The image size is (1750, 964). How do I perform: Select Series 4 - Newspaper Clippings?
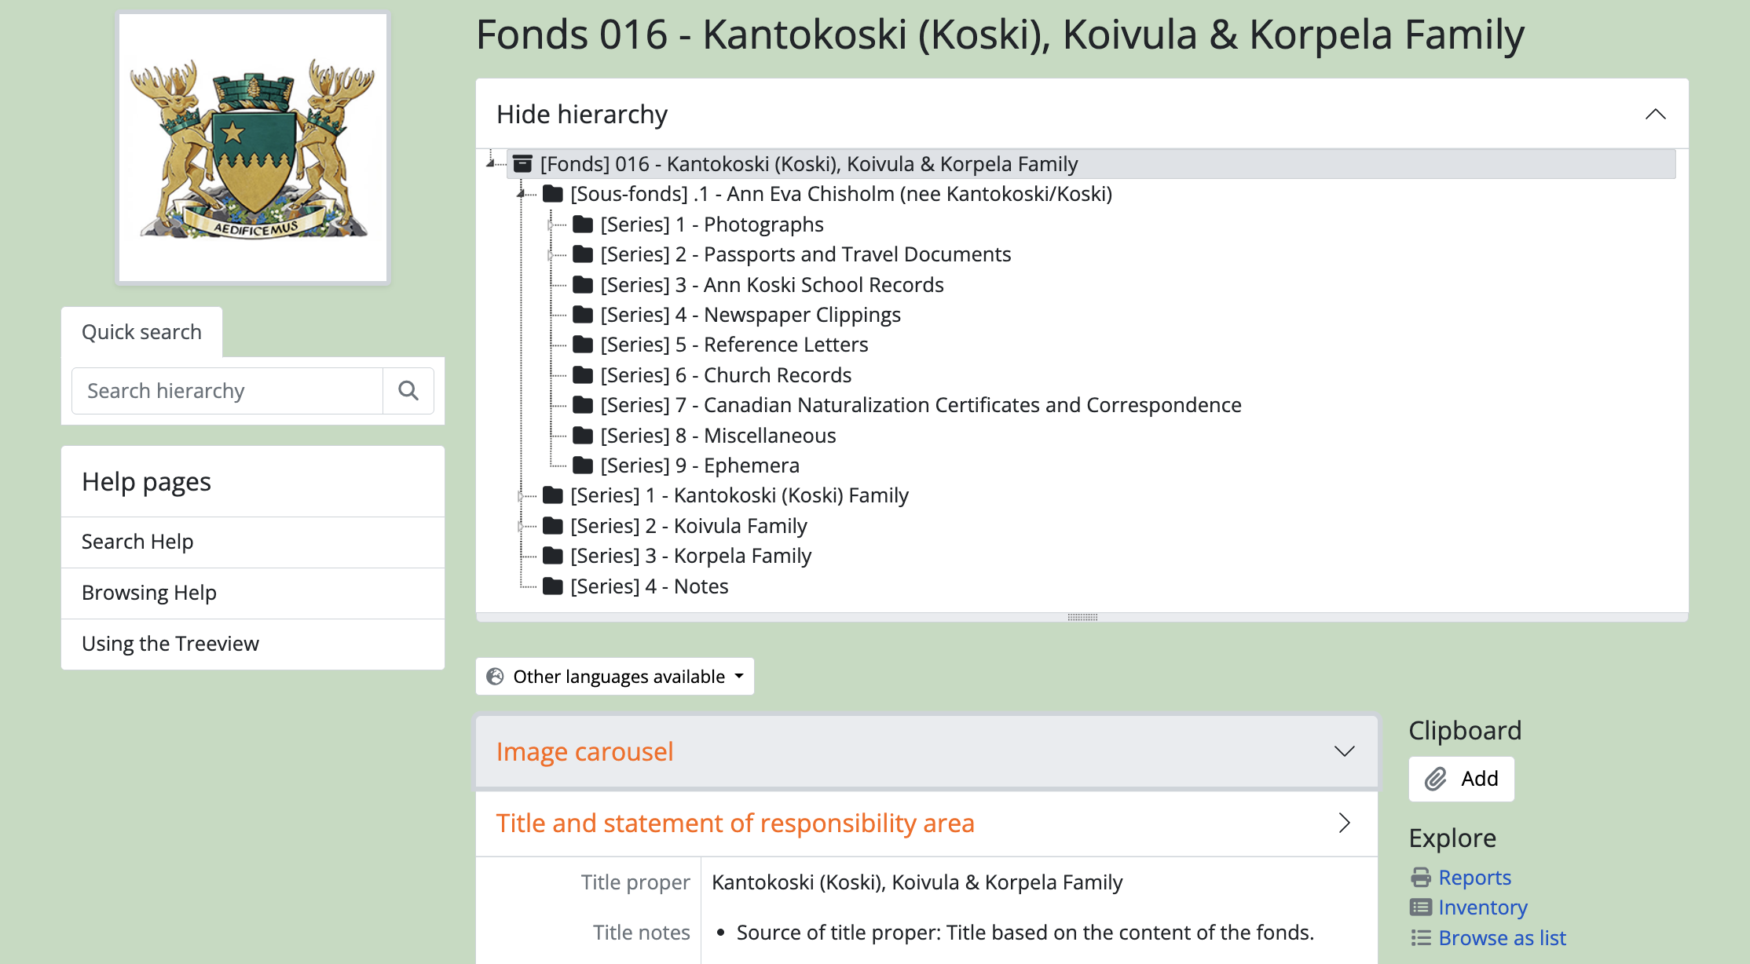click(801, 315)
